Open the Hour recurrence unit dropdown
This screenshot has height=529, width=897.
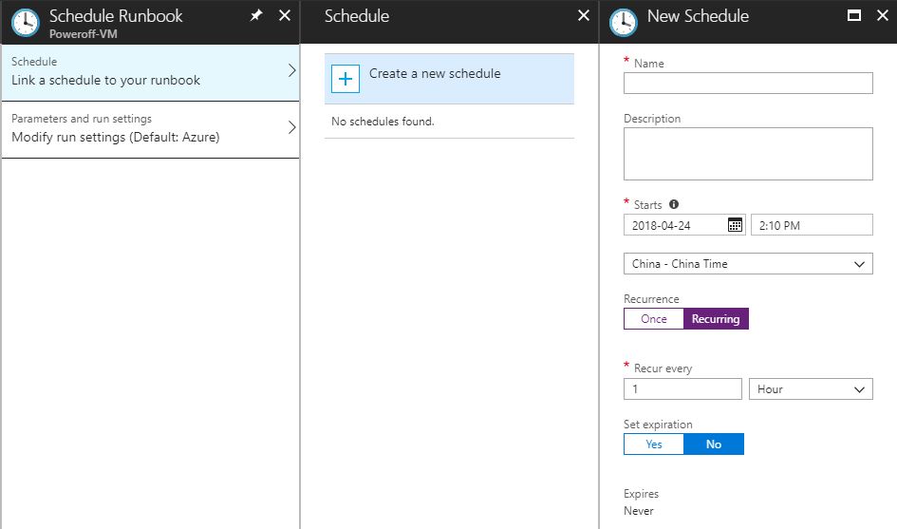point(811,389)
